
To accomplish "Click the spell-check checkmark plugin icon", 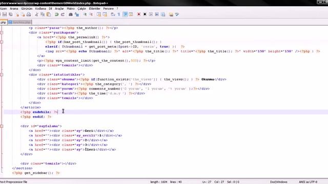I will 177,14.
